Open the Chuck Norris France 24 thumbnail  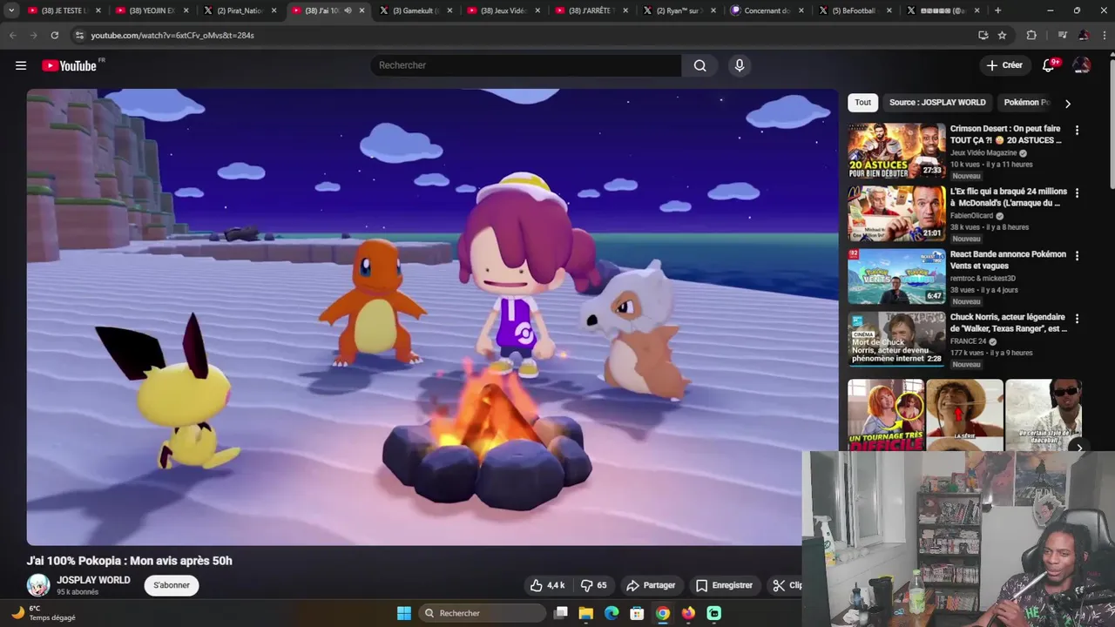(896, 339)
